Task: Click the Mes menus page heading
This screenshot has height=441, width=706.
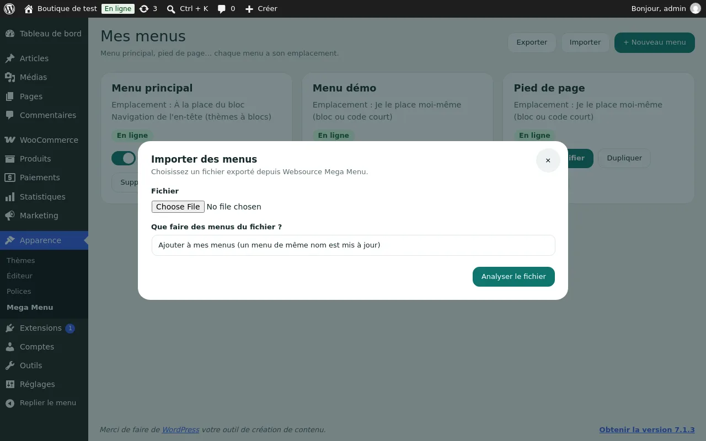Action: click(x=143, y=36)
